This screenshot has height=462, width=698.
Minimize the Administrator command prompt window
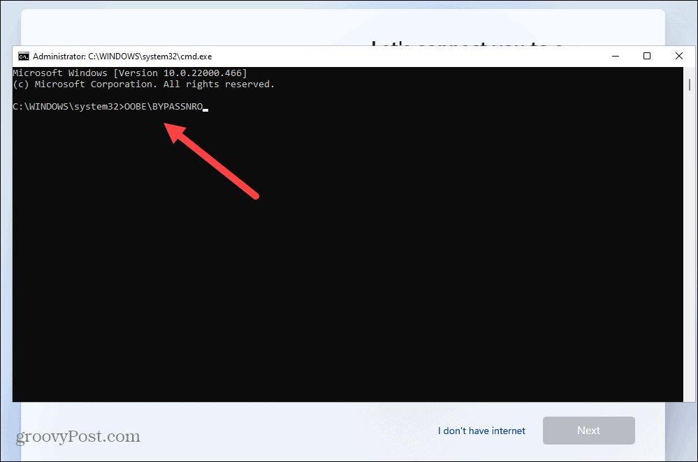click(x=615, y=56)
